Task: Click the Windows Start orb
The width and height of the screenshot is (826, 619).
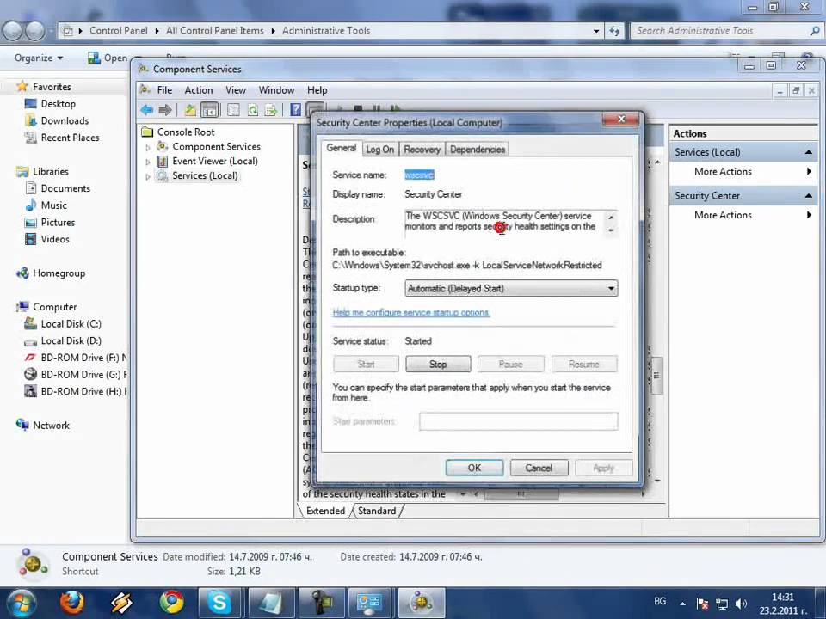Action: click(x=20, y=604)
